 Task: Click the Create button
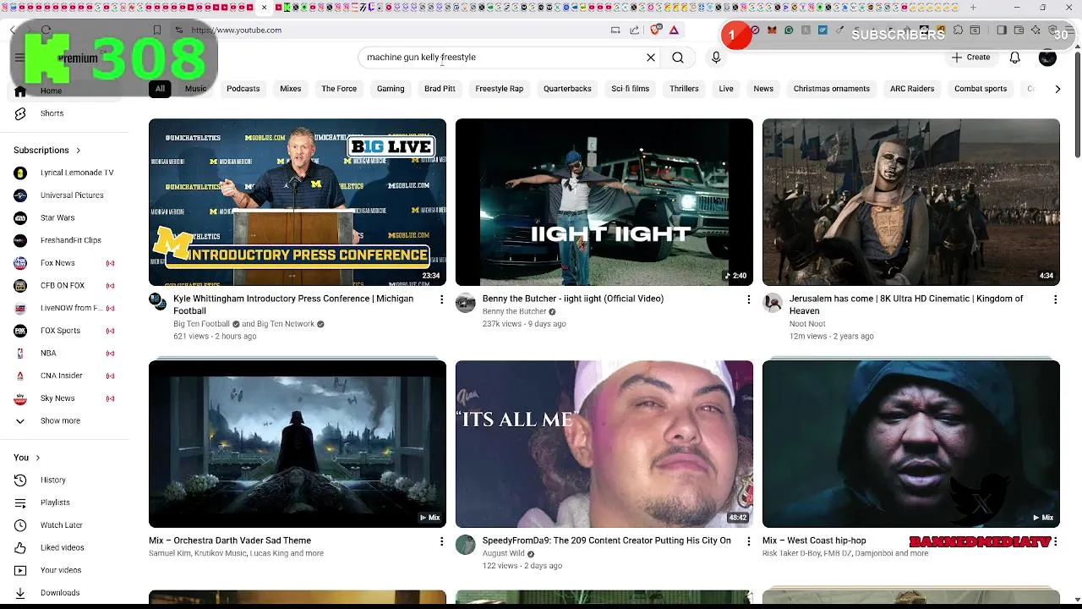click(x=970, y=58)
